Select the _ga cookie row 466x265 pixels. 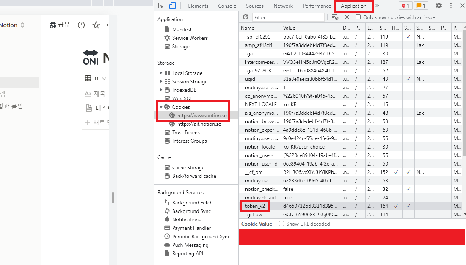pos(351,53)
